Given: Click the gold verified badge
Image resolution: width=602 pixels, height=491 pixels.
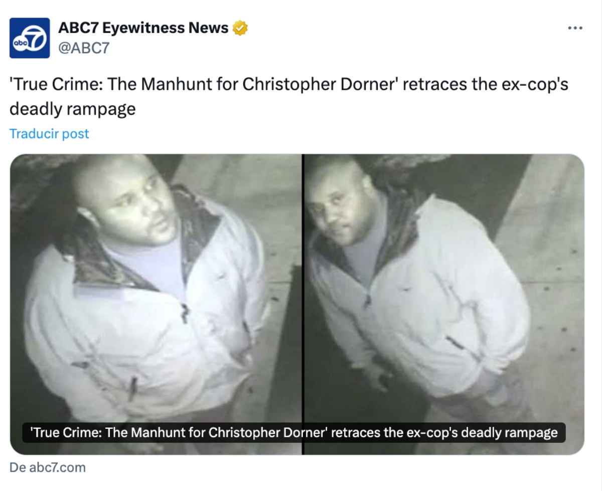Looking at the screenshot, I should click(x=240, y=29).
